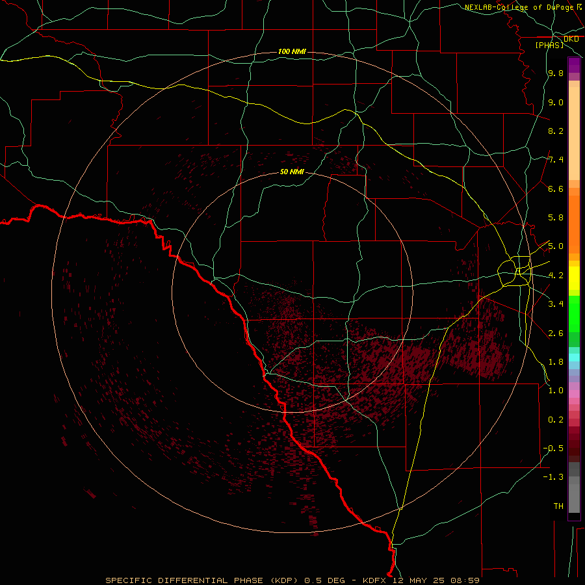The height and width of the screenshot is (585, 585).
Task: Click the 50 NMI range ring label
Action: (x=292, y=172)
